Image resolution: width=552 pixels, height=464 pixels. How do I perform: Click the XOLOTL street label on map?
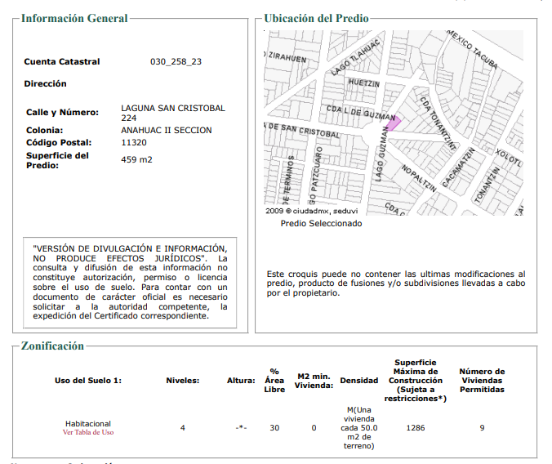tap(509, 158)
